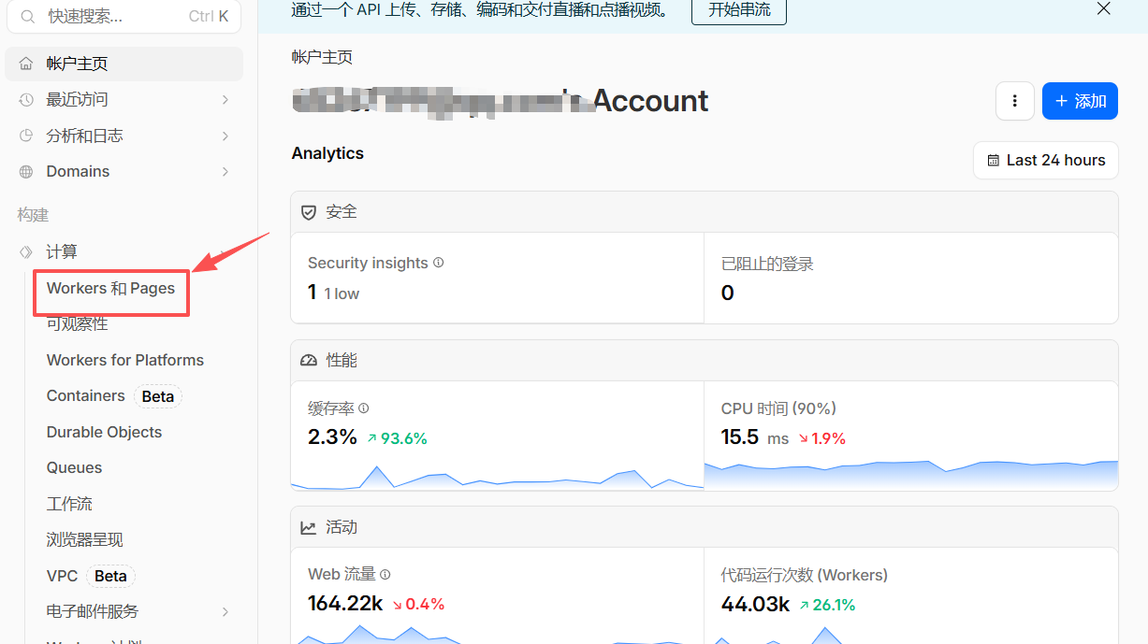Select the Domains globe icon
1148x644 pixels.
point(26,171)
